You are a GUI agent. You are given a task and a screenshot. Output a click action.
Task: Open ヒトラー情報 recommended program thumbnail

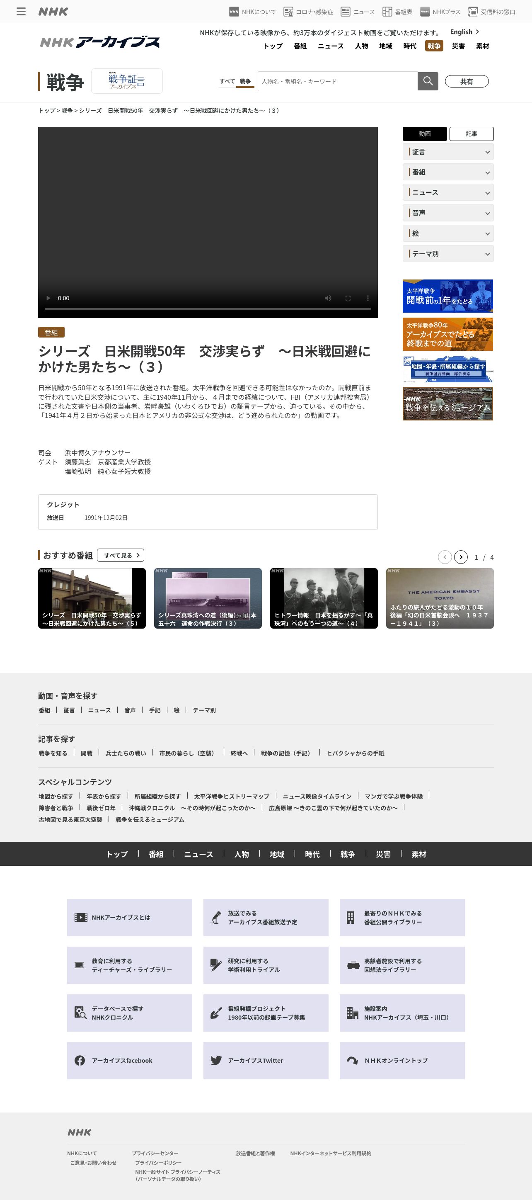click(324, 598)
